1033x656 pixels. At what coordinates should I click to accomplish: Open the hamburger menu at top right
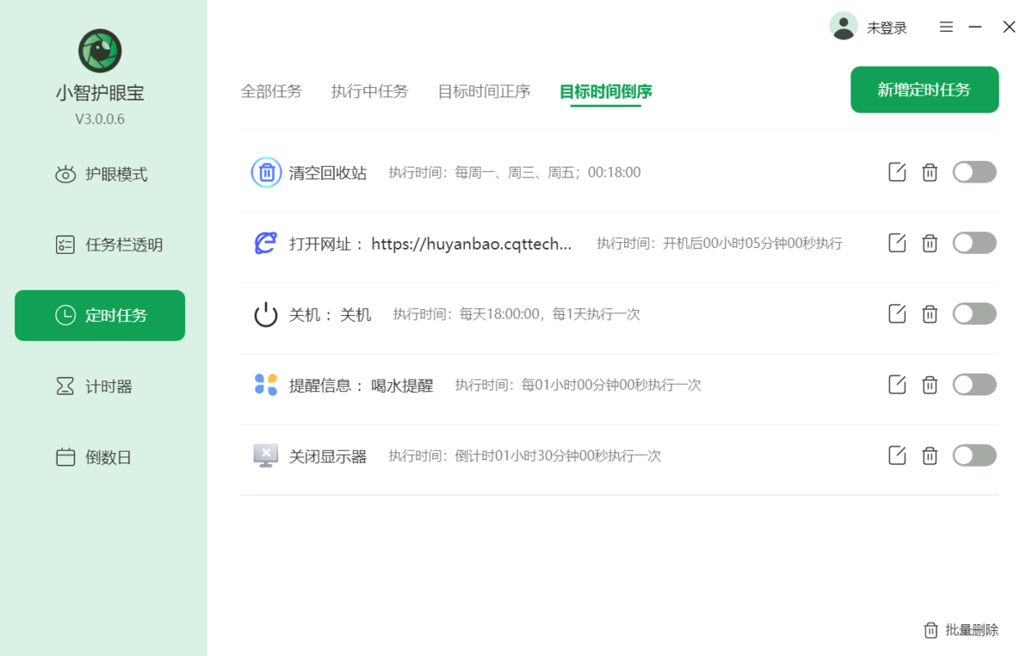[945, 27]
